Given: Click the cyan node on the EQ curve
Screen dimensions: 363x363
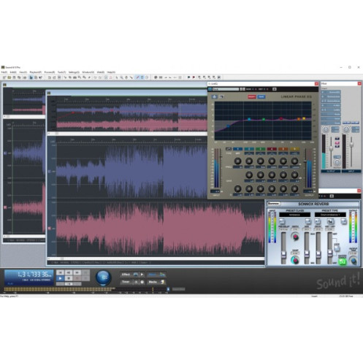Looking at the screenshot, I should tap(249, 119).
